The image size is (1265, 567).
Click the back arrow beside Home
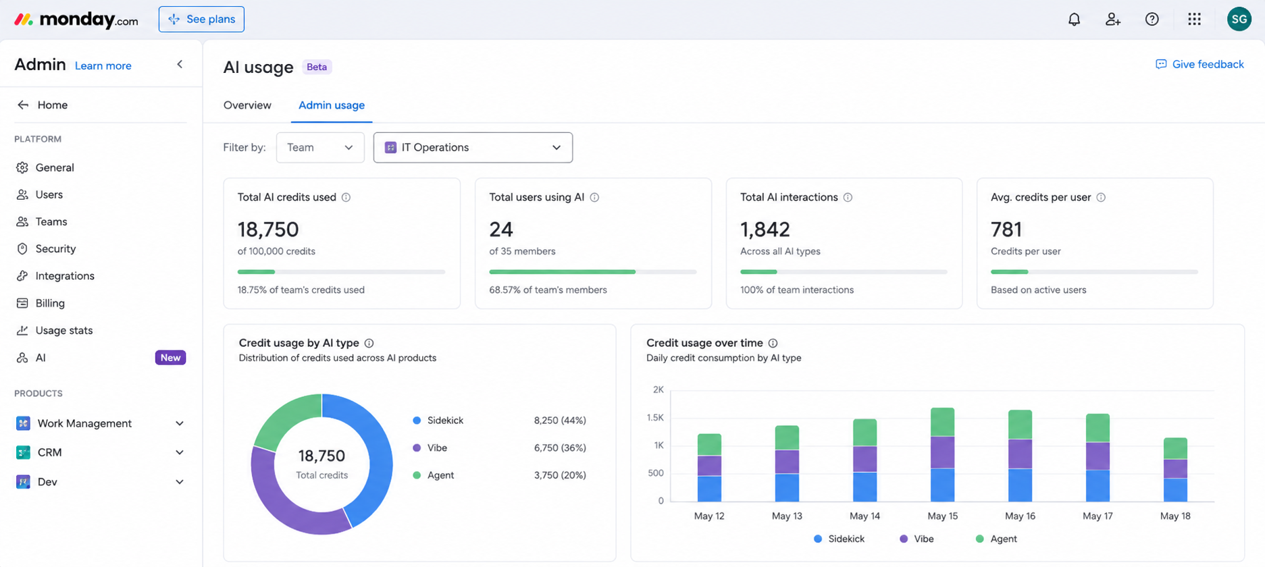(23, 105)
